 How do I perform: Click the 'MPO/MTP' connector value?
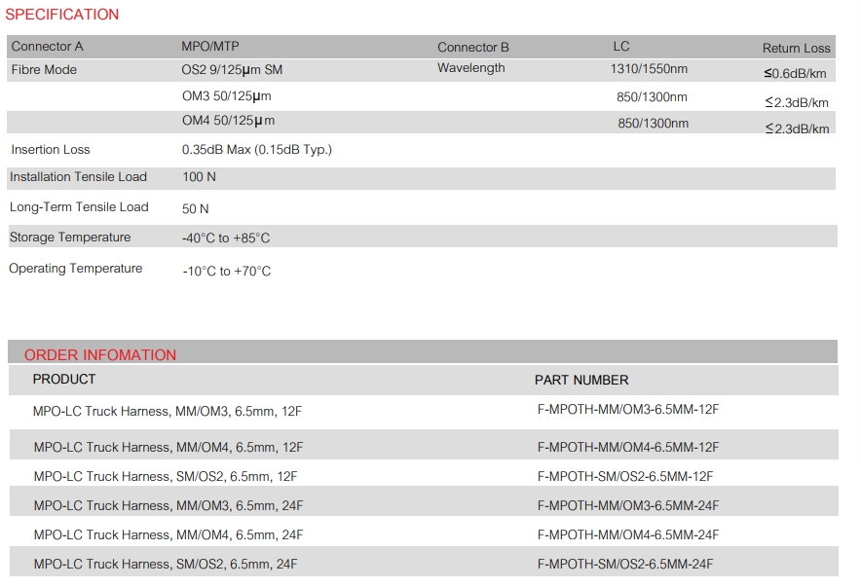click(210, 47)
